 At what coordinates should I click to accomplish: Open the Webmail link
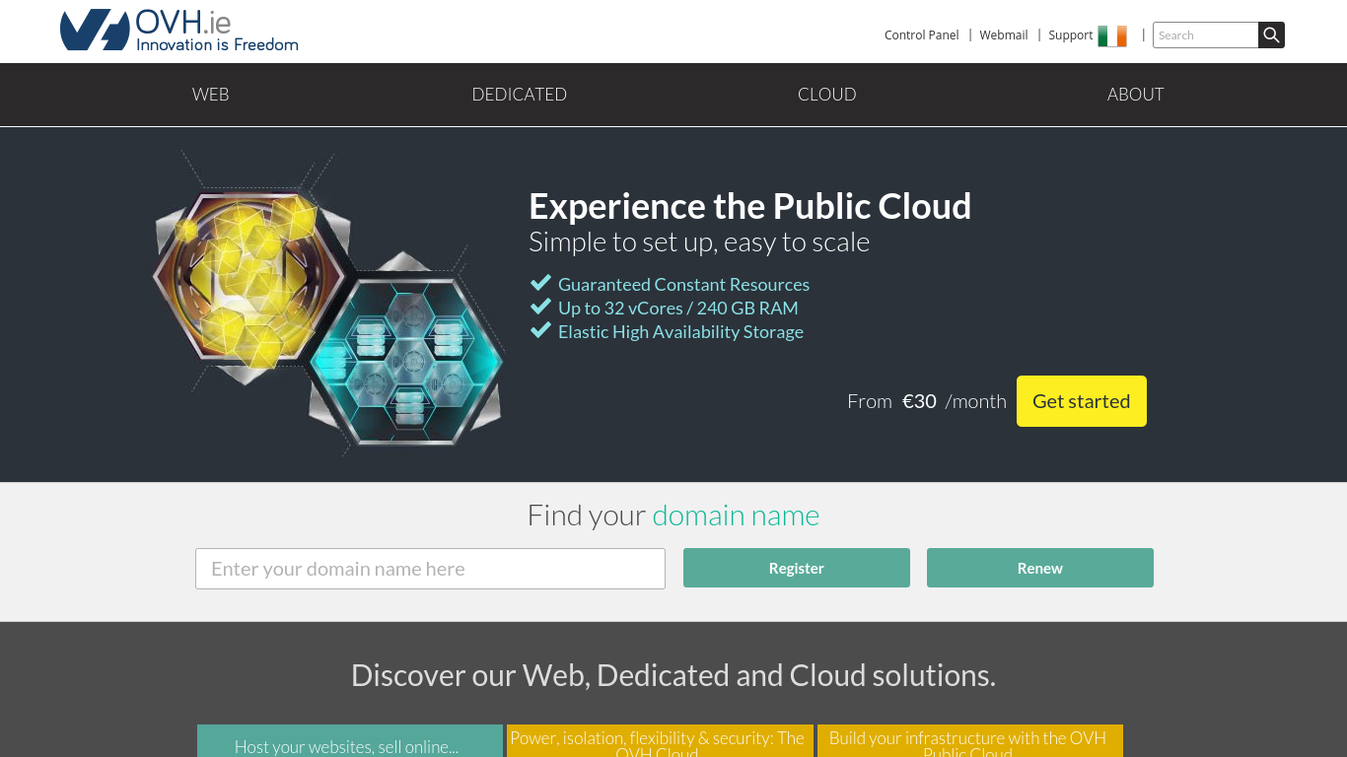coord(1003,34)
